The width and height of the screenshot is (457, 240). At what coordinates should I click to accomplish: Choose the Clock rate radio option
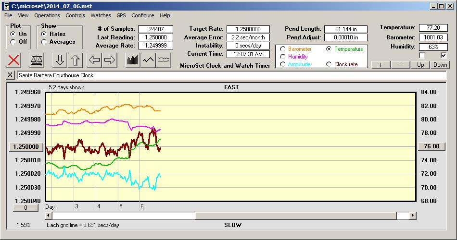329,64
